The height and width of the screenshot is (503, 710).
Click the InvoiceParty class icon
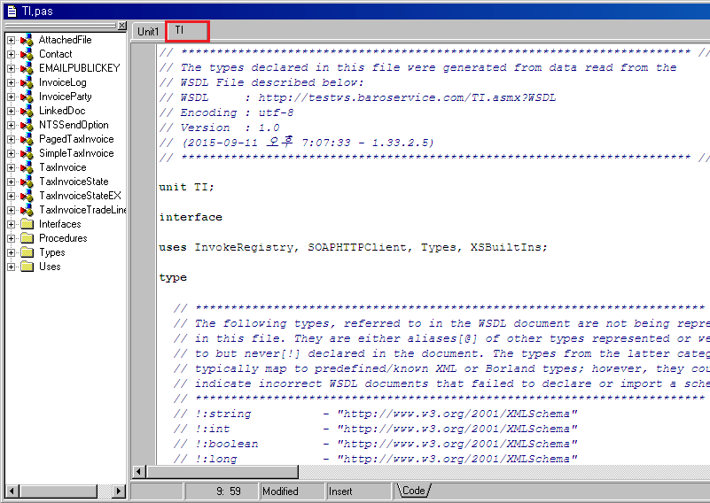[27, 97]
